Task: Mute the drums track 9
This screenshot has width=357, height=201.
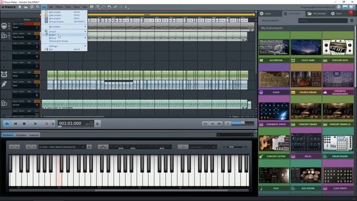Action: [21, 101]
